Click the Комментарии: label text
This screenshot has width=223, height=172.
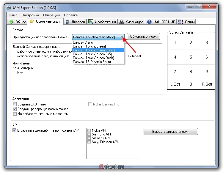point(23,68)
